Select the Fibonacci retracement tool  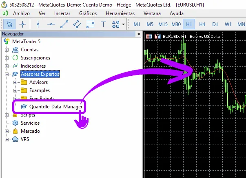pos(90,24)
